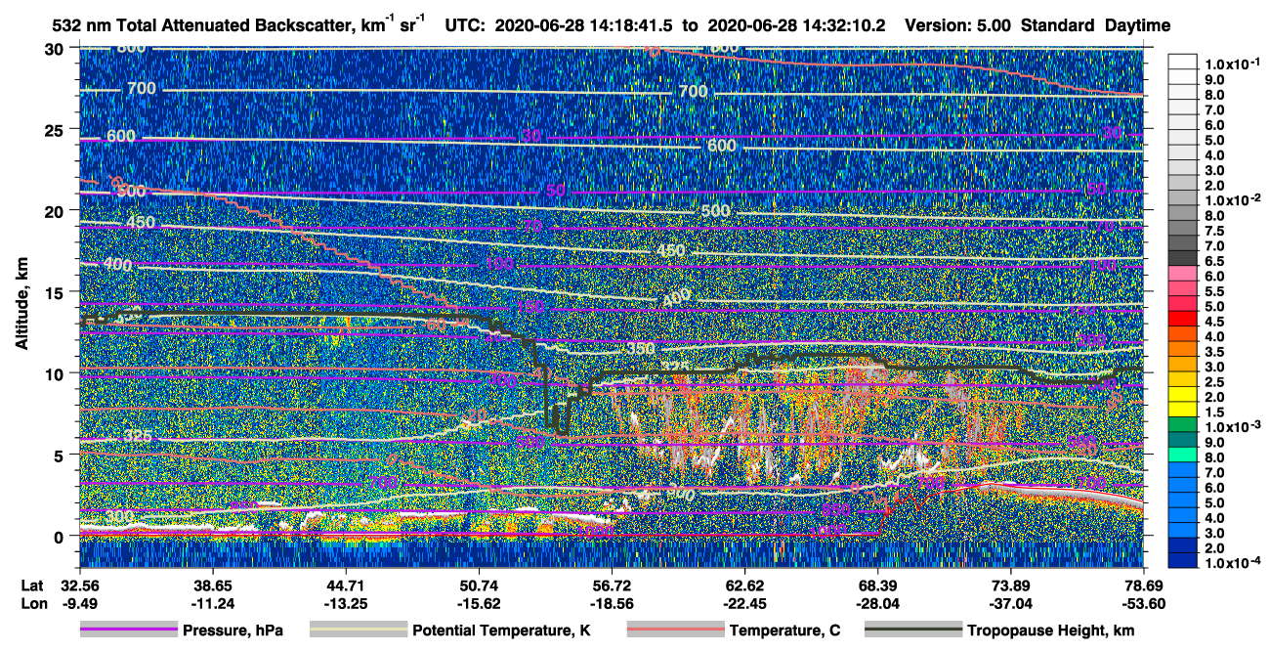Click the 'Potential Temperature, K' legend label

(x=501, y=631)
